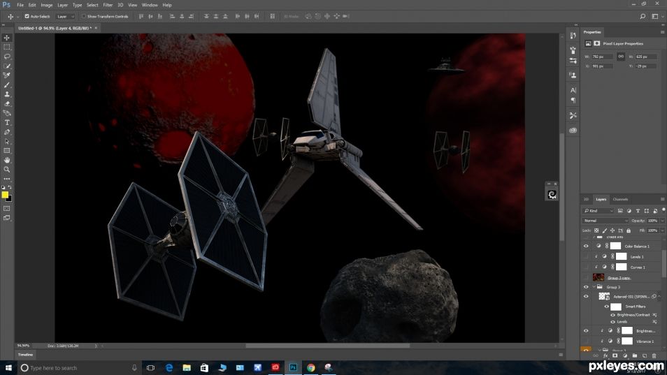Open the Fill slider dropdown arrow
Screen dimensions: 667x375
(x=662, y=230)
